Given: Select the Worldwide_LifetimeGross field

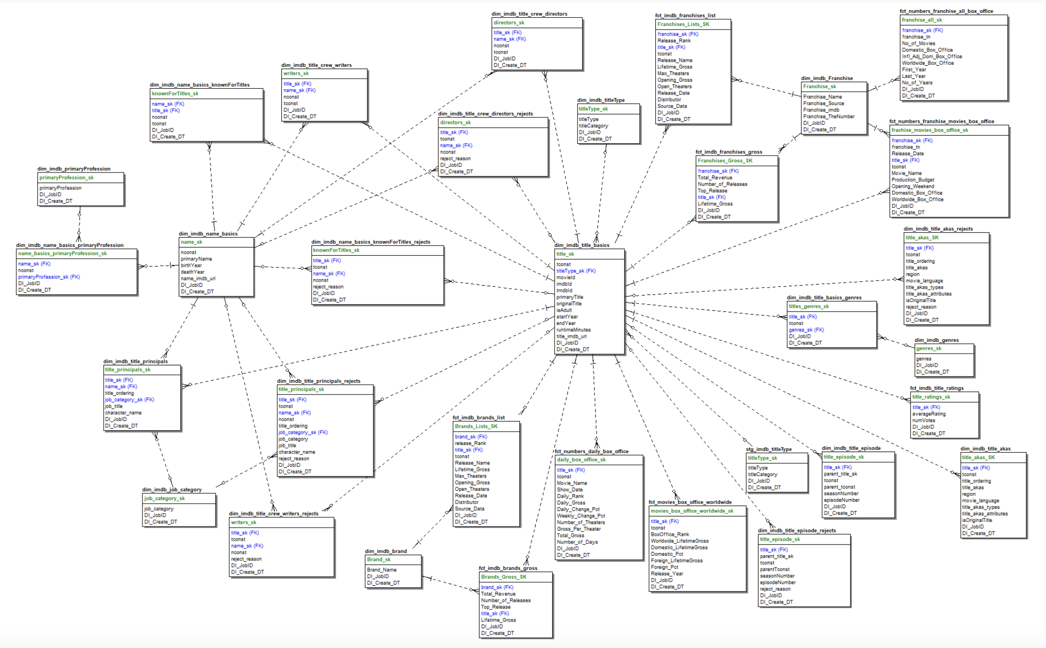Looking at the screenshot, I should click(x=679, y=541).
